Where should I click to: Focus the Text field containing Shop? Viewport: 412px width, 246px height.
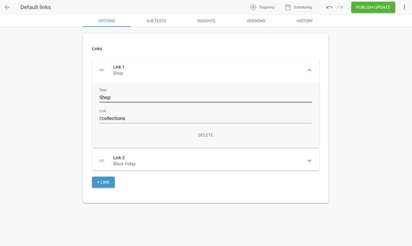tap(205, 97)
